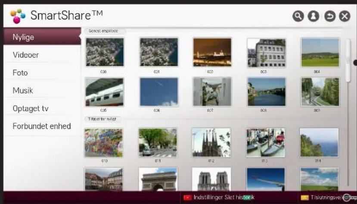Viewport: 357px width, 204px height.
Task: Open alley photo 007
Action: click(x=212, y=92)
